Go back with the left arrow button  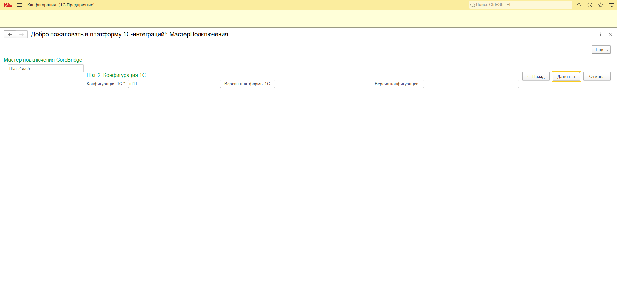click(10, 34)
